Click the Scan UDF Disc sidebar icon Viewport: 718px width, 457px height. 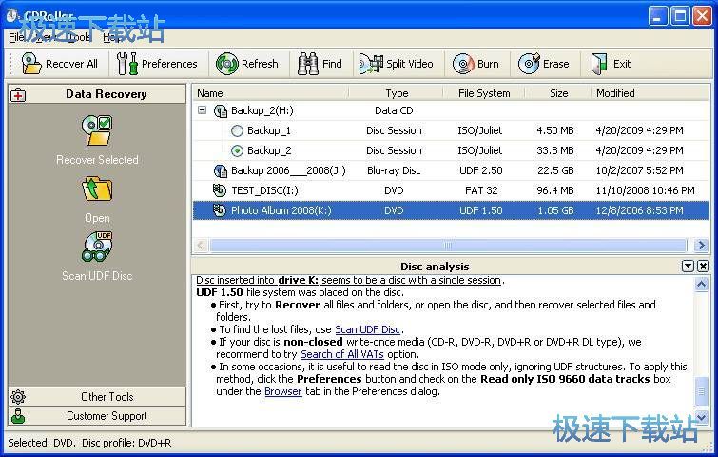pyautogui.click(x=97, y=248)
